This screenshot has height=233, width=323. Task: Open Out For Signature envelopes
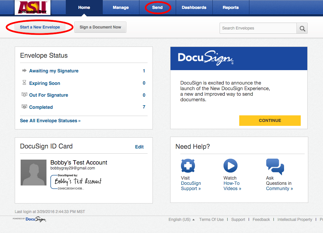point(49,95)
